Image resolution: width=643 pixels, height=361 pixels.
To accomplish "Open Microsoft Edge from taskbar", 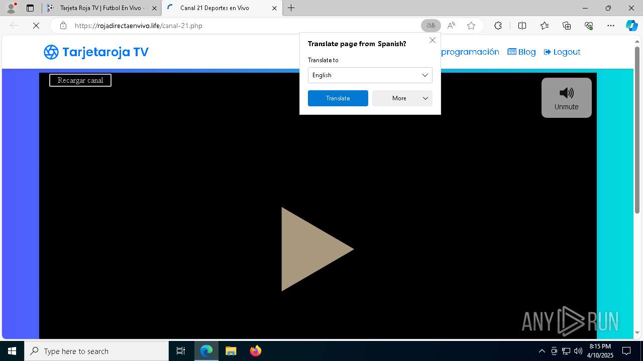I will pyautogui.click(x=206, y=351).
